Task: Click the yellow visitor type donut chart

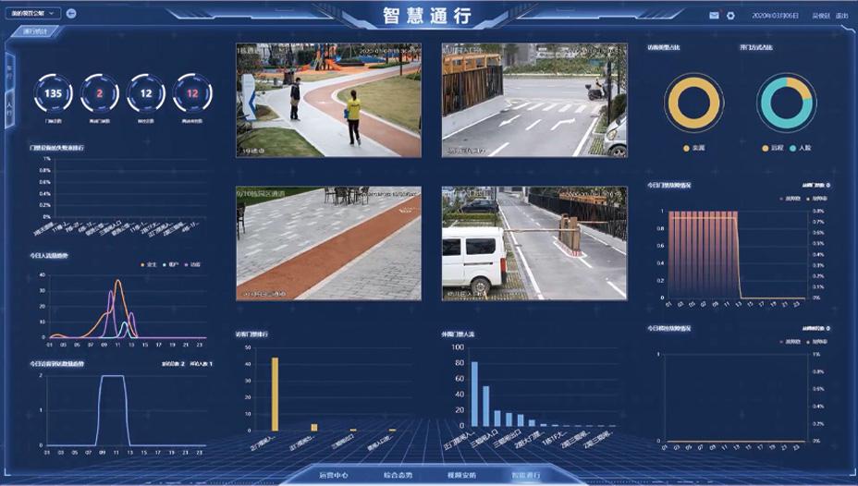Action: [x=693, y=102]
